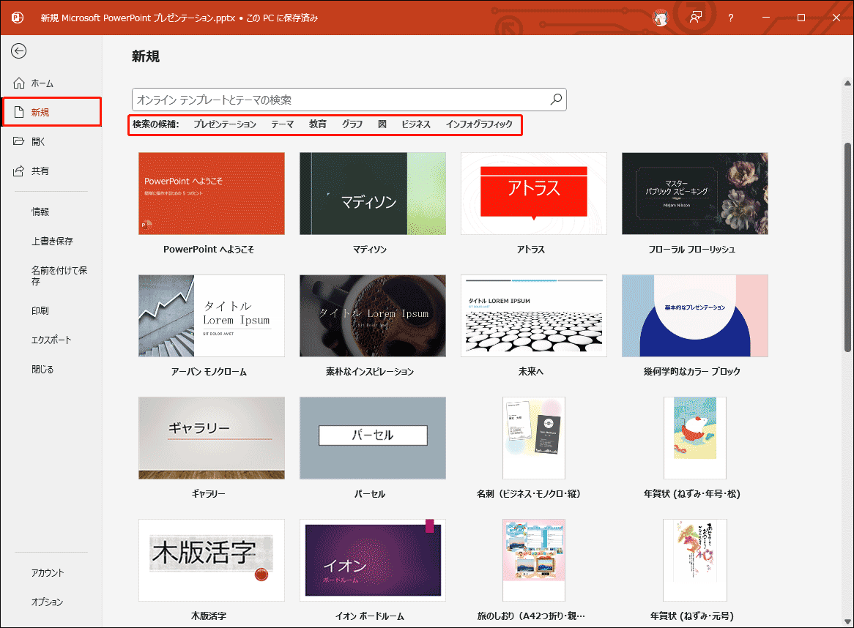Image resolution: width=854 pixels, height=628 pixels.
Task: Click the feedback icon in title bar
Action: (696, 18)
